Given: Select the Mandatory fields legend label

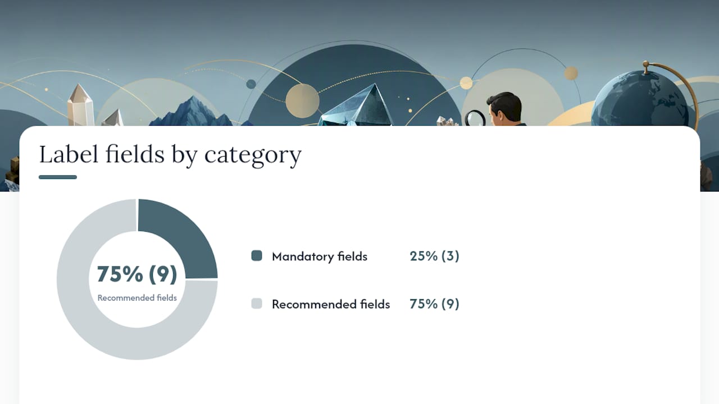Looking at the screenshot, I should [320, 256].
